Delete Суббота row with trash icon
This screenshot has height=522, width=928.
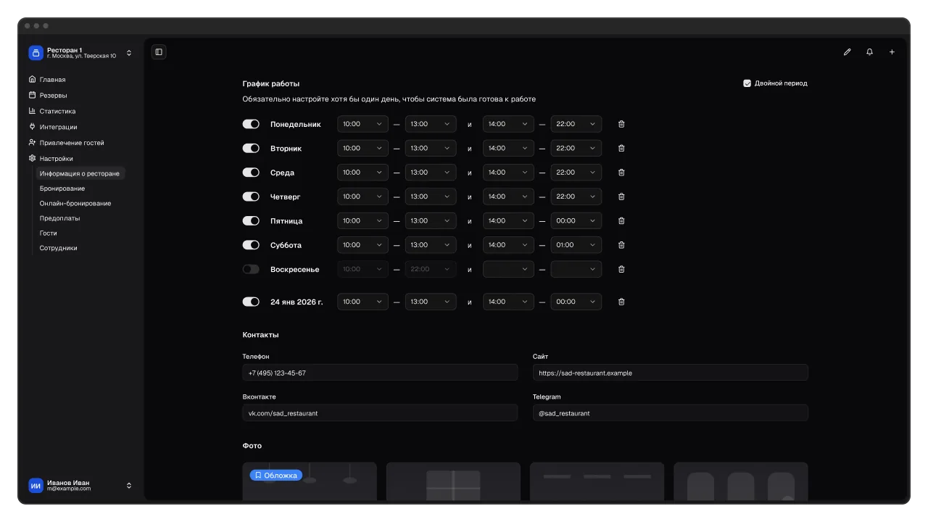pyautogui.click(x=621, y=245)
